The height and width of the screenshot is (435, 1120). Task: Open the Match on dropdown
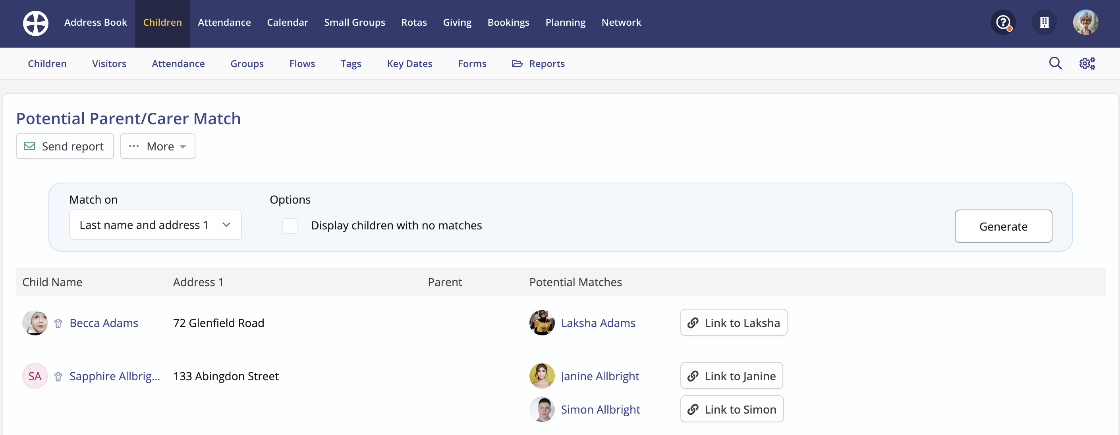(x=155, y=225)
